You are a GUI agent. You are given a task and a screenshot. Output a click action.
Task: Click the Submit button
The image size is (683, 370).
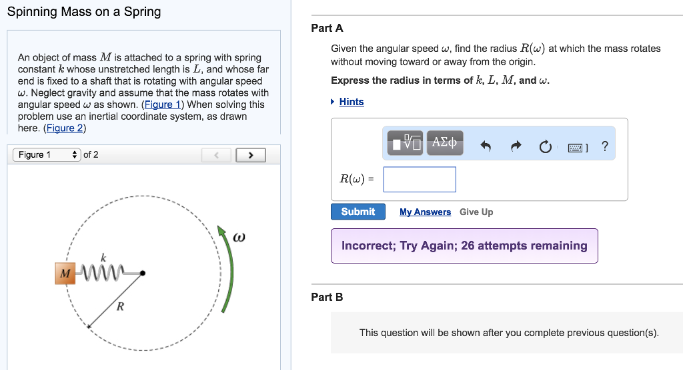(x=358, y=212)
